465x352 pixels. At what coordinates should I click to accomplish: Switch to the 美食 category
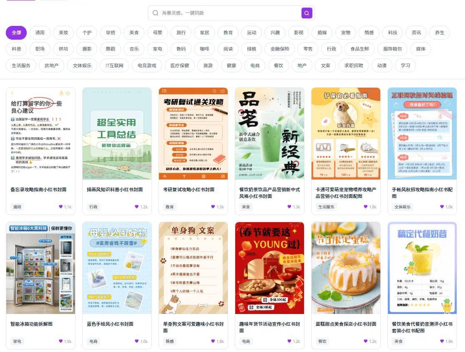click(134, 33)
